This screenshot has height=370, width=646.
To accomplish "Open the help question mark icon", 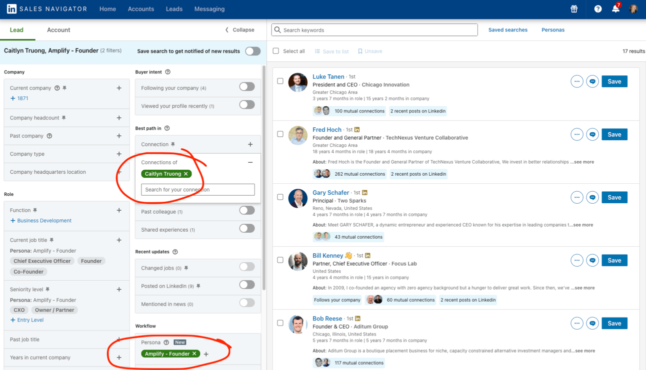I will coord(597,9).
